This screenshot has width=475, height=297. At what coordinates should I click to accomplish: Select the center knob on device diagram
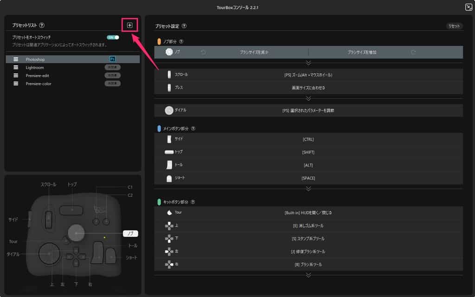pos(76,232)
